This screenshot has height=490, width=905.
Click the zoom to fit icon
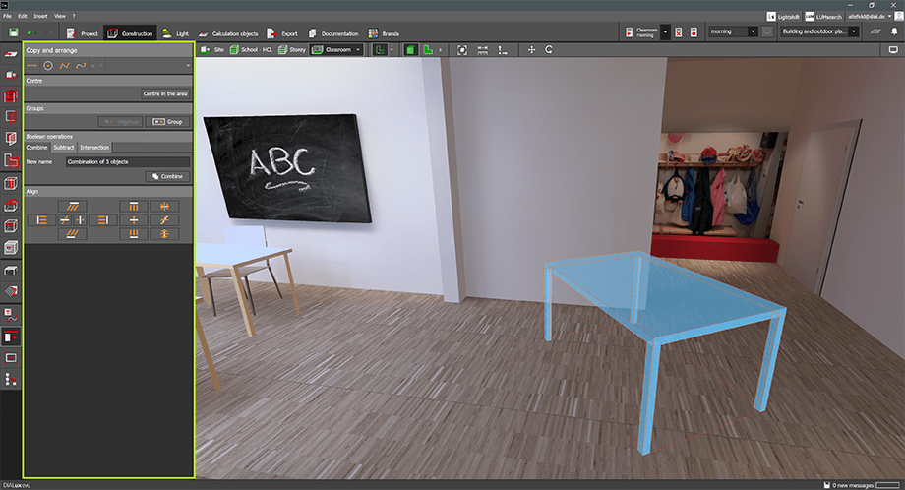click(462, 49)
